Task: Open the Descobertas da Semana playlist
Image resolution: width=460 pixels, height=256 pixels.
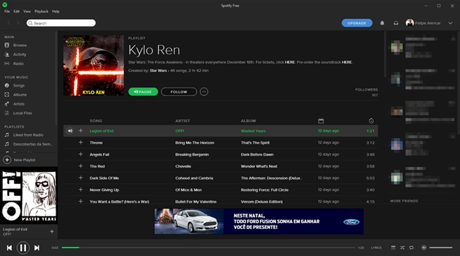Action: 33,144
